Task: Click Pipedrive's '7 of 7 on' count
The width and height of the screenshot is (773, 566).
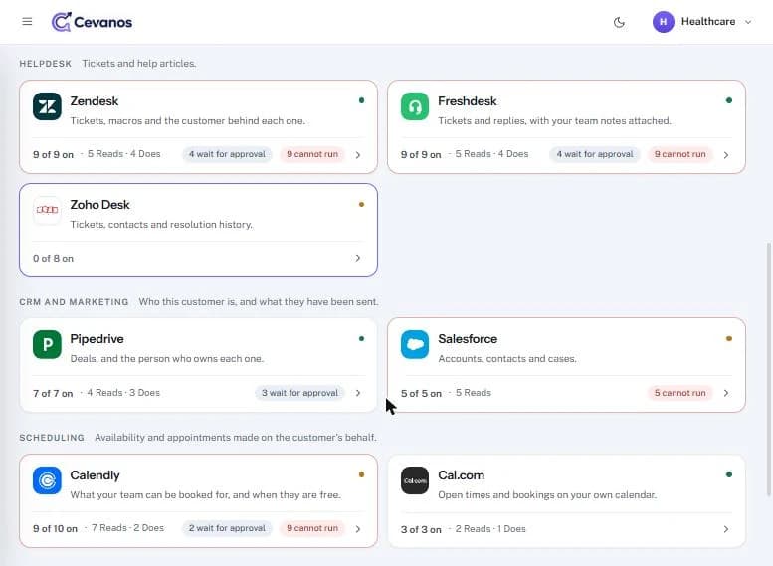Action: click(x=53, y=394)
